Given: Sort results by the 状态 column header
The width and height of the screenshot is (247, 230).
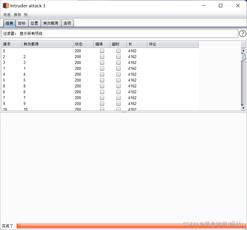Looking at the screenshot, I should click(x=83, y=44).
